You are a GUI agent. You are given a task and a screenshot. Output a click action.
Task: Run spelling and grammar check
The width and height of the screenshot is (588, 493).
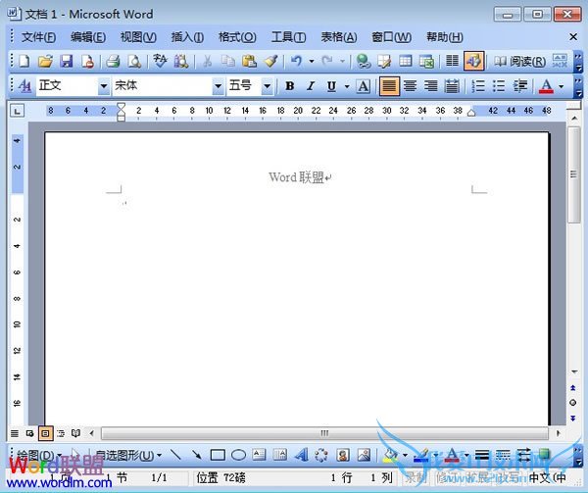pos(160,61)
